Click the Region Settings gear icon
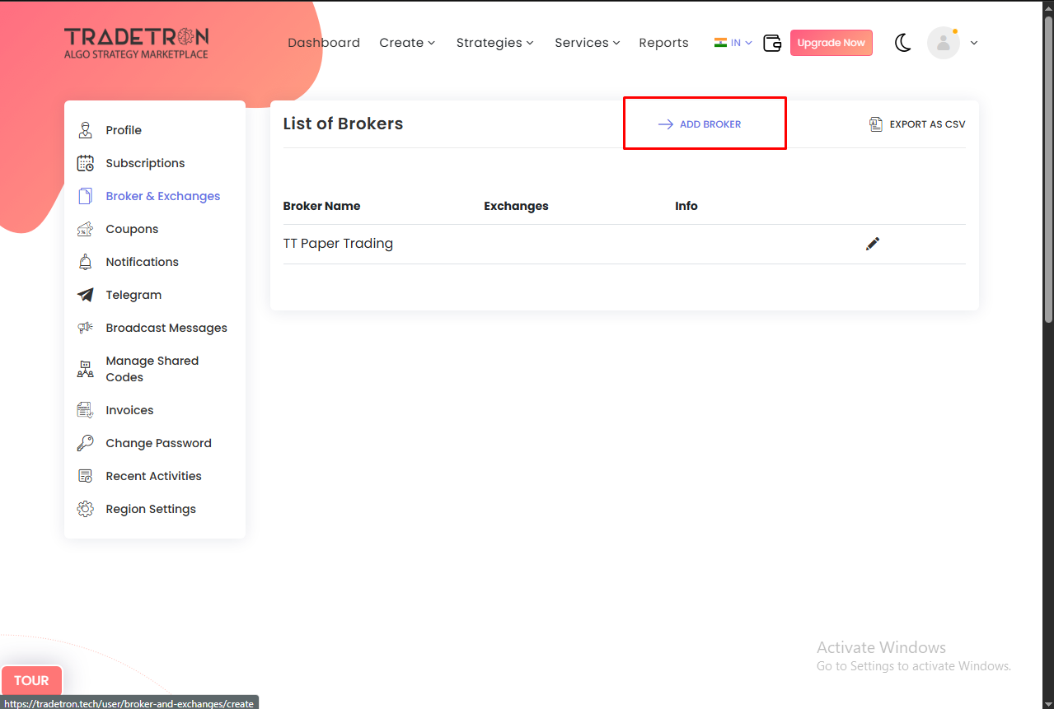This screenshot has height=709, width=1054. click(x=86, y=509)
